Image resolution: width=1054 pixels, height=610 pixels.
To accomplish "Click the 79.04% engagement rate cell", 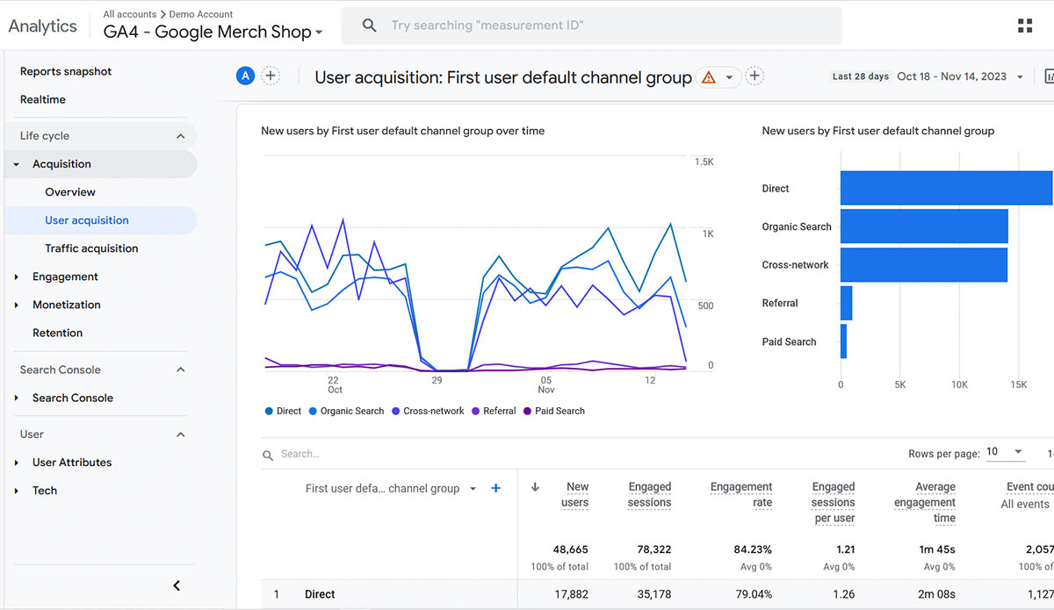I will point(752,594).
